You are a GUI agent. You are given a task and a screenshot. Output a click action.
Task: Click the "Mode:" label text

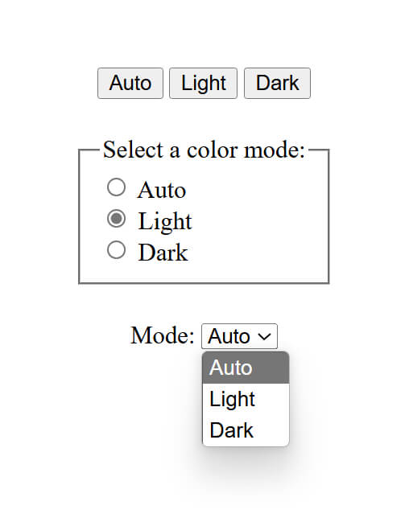tap(163, 335)
